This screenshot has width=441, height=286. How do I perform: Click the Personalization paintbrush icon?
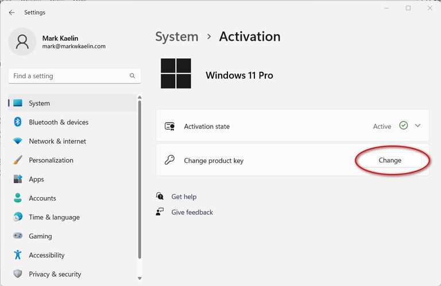(x=18, y=160)
